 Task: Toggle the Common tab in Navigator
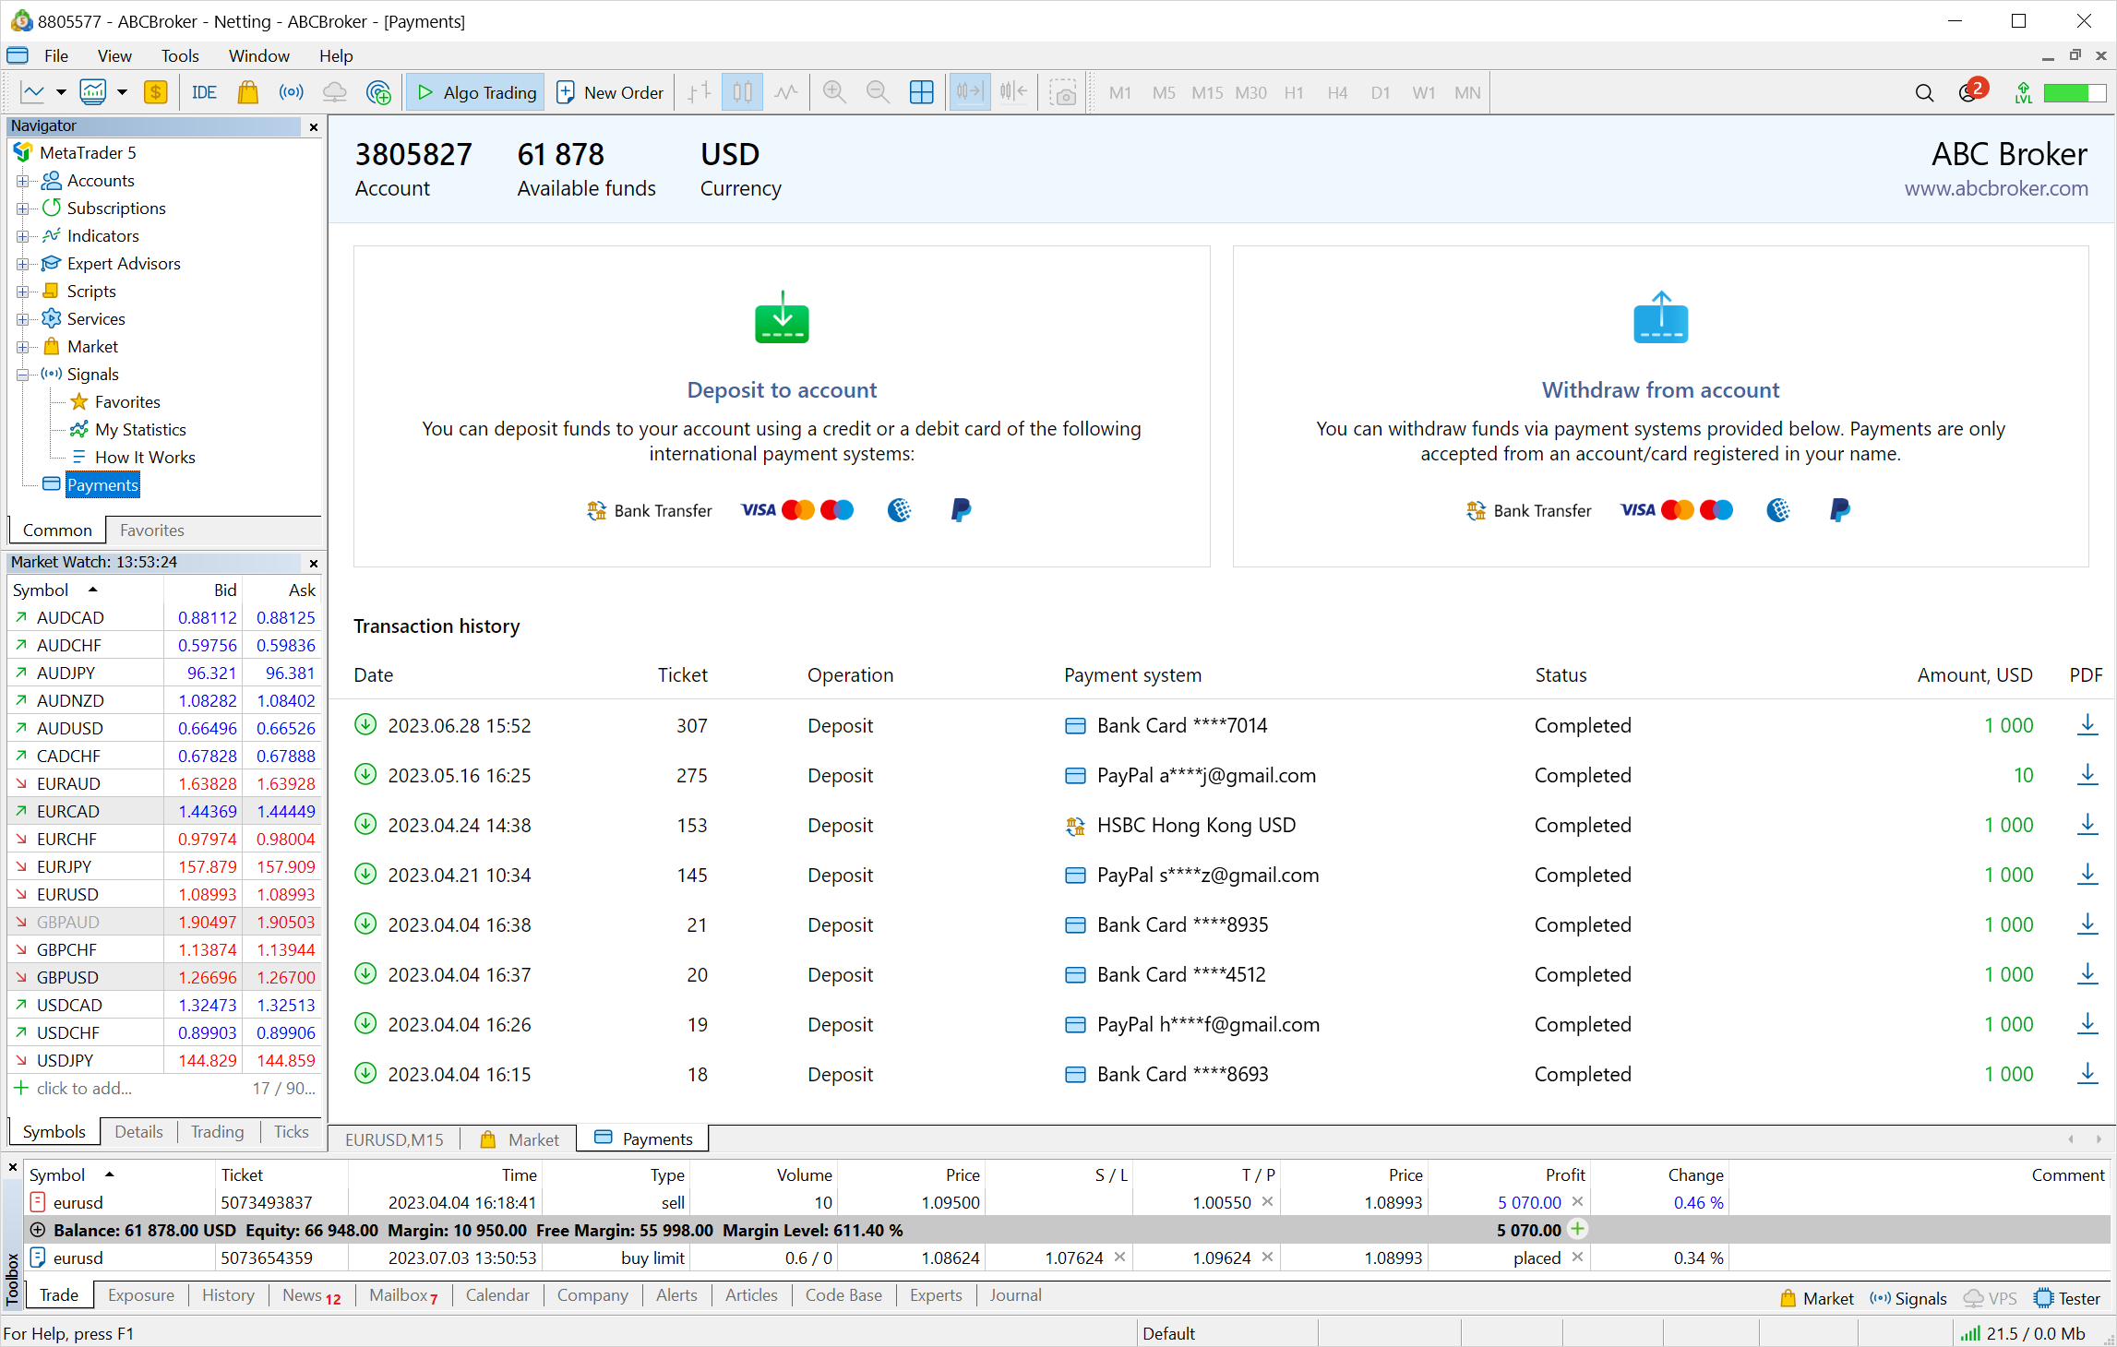point(54,528)
